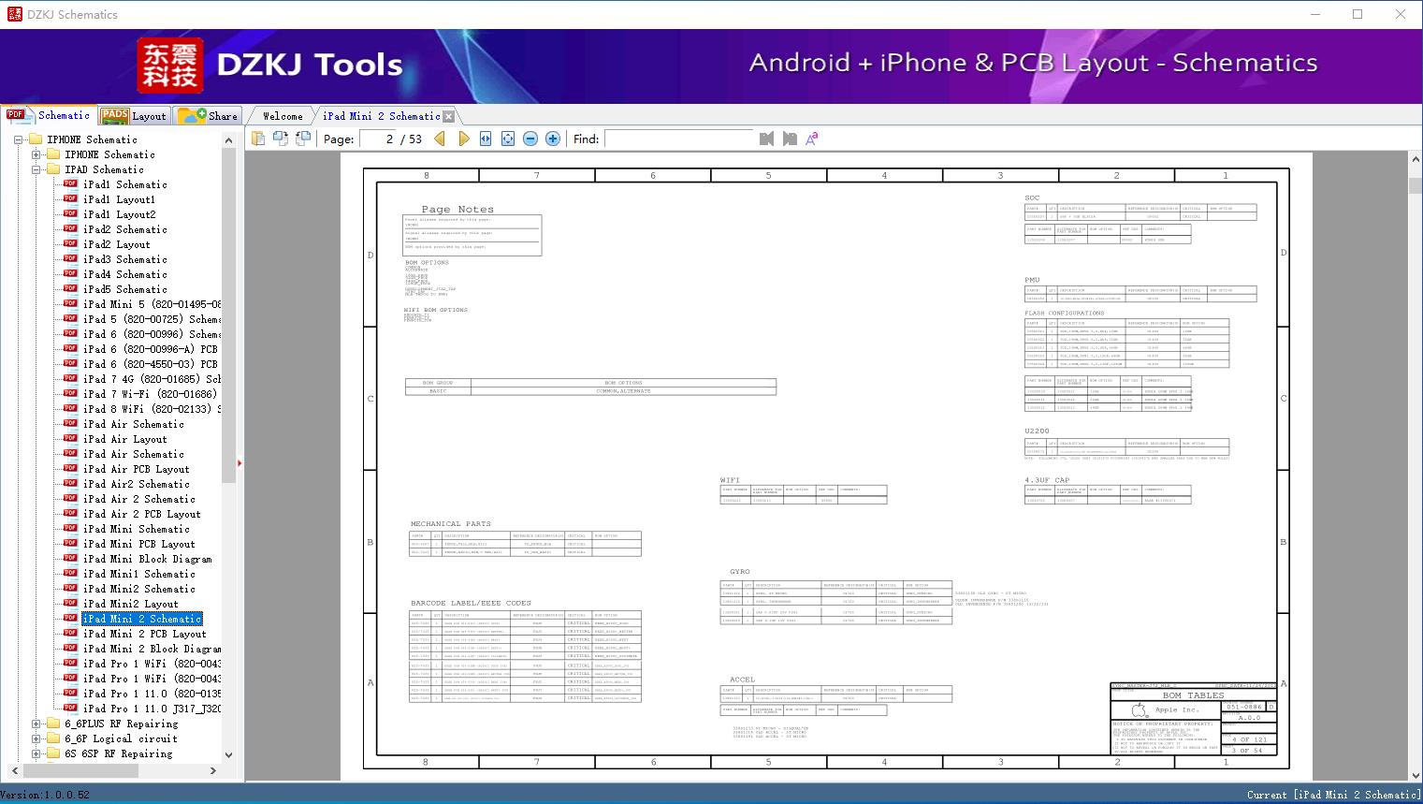Click the tree panel vertical scrollbar thumb

(229, 316)
